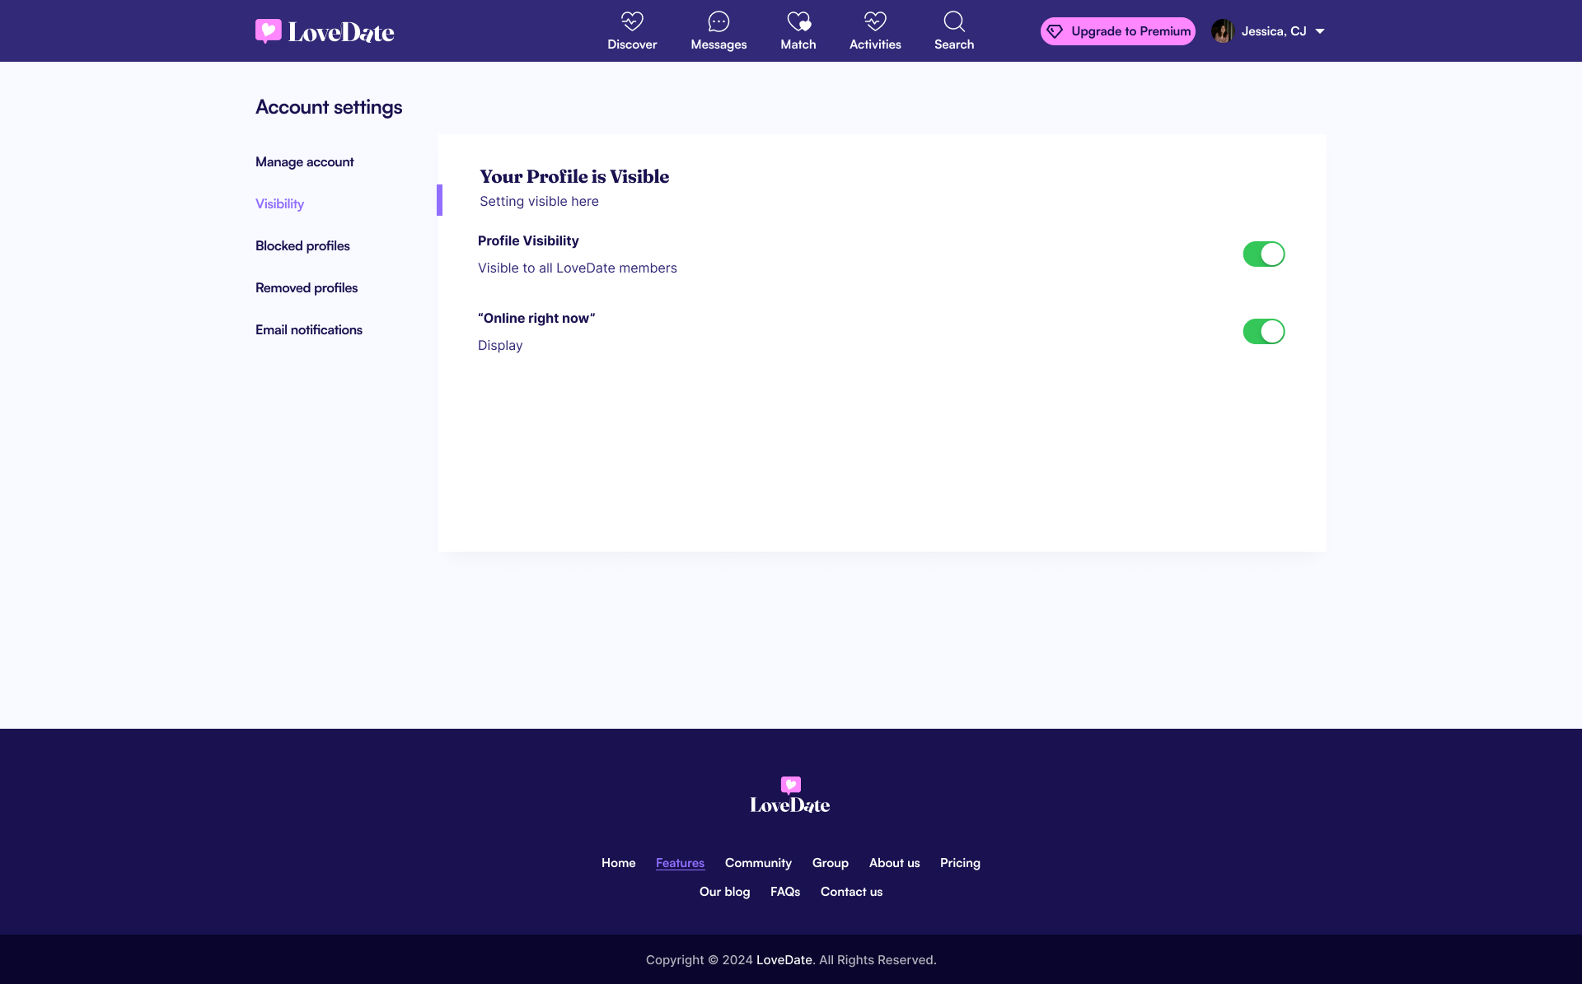Open Discover via the heart icon

(x=631, y=21)
